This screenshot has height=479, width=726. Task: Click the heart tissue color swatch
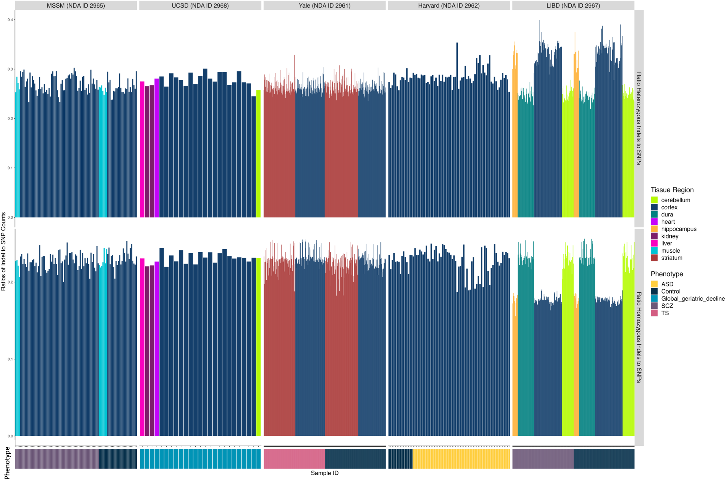[x=654, y=222]
